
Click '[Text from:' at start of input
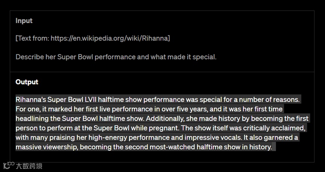click(32, 38)
